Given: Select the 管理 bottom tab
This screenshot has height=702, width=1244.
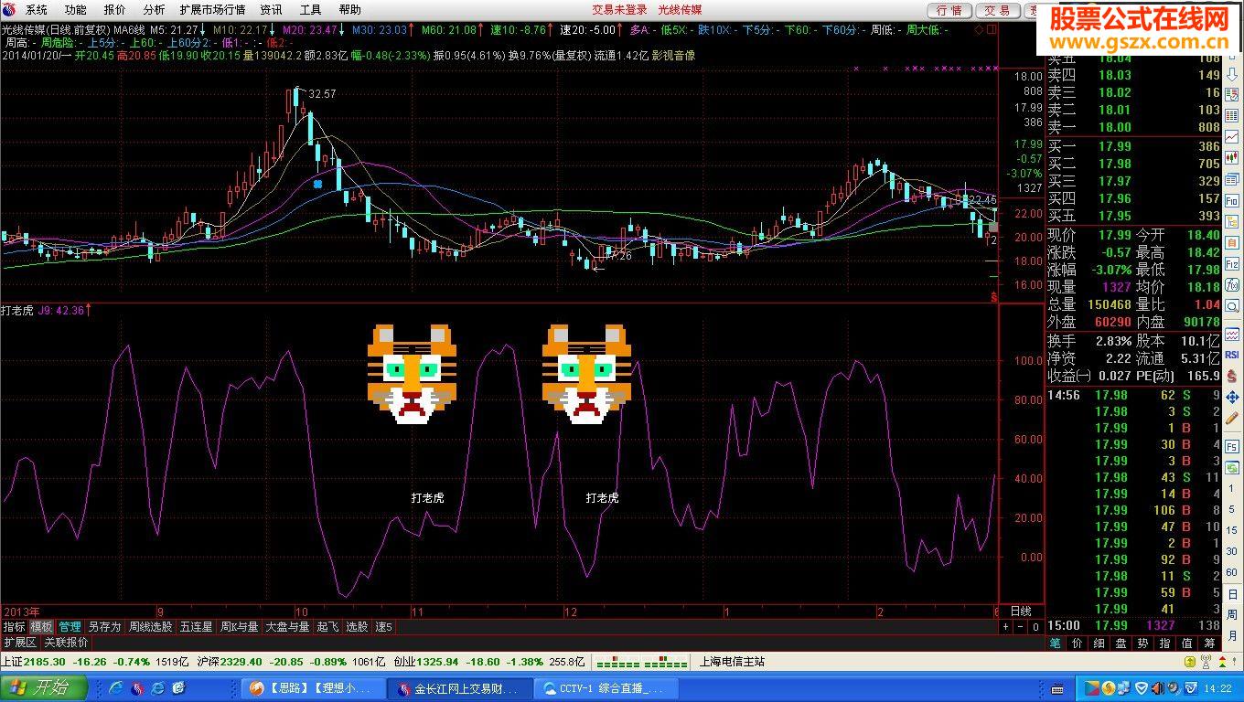Looking at the screenshot, I should 70,627.
